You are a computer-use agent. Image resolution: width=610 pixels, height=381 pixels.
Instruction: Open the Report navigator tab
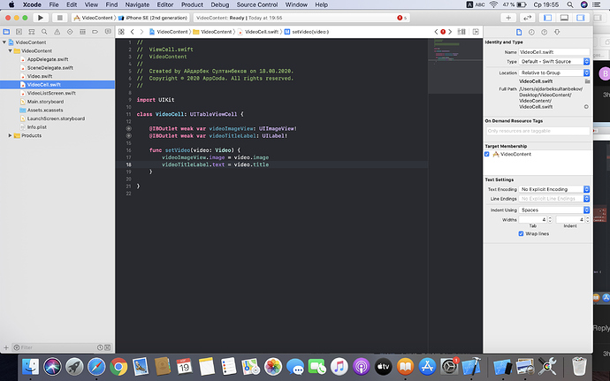pyautogui.click(x=108, y=32)
